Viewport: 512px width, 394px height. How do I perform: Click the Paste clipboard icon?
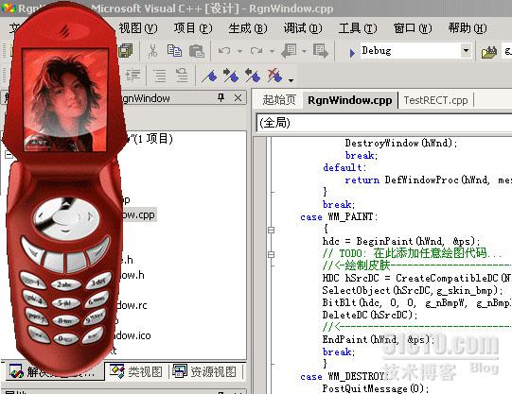(x=197, y=51)
